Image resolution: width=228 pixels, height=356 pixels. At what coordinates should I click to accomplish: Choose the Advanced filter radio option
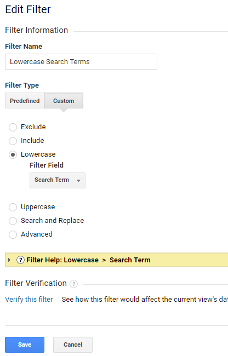pyautogui.click(x=13, y=234)
